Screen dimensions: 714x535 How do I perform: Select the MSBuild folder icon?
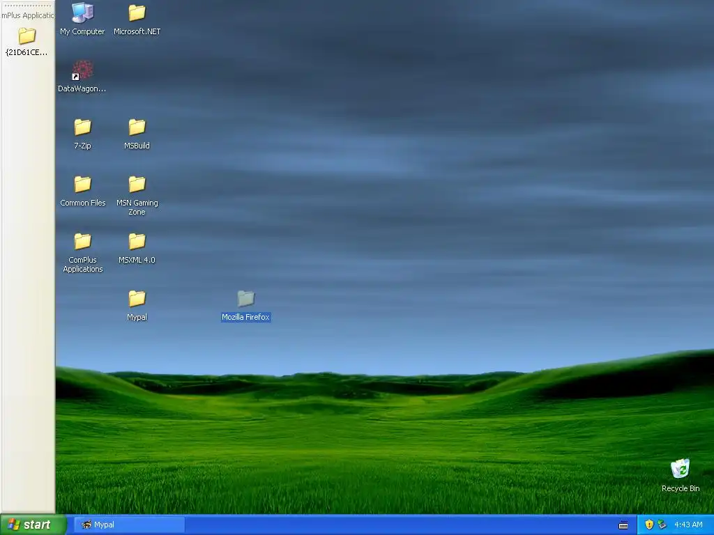[x=137, y=134]
